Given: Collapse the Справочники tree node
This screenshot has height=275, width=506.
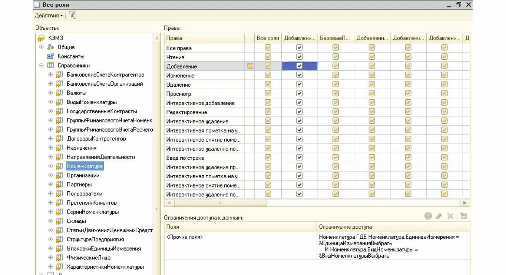Looking at the screenshot, I should (41, 66).
